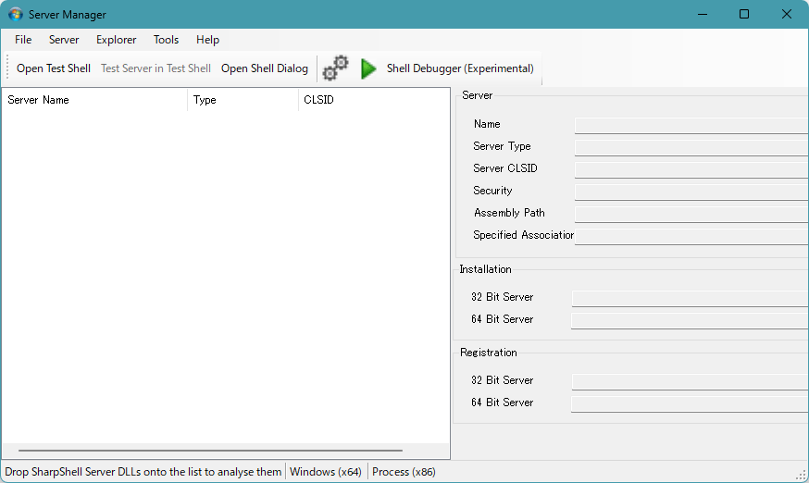809x483 pixels.
Task: Minimize the Server Manager window
Action: 702,15
